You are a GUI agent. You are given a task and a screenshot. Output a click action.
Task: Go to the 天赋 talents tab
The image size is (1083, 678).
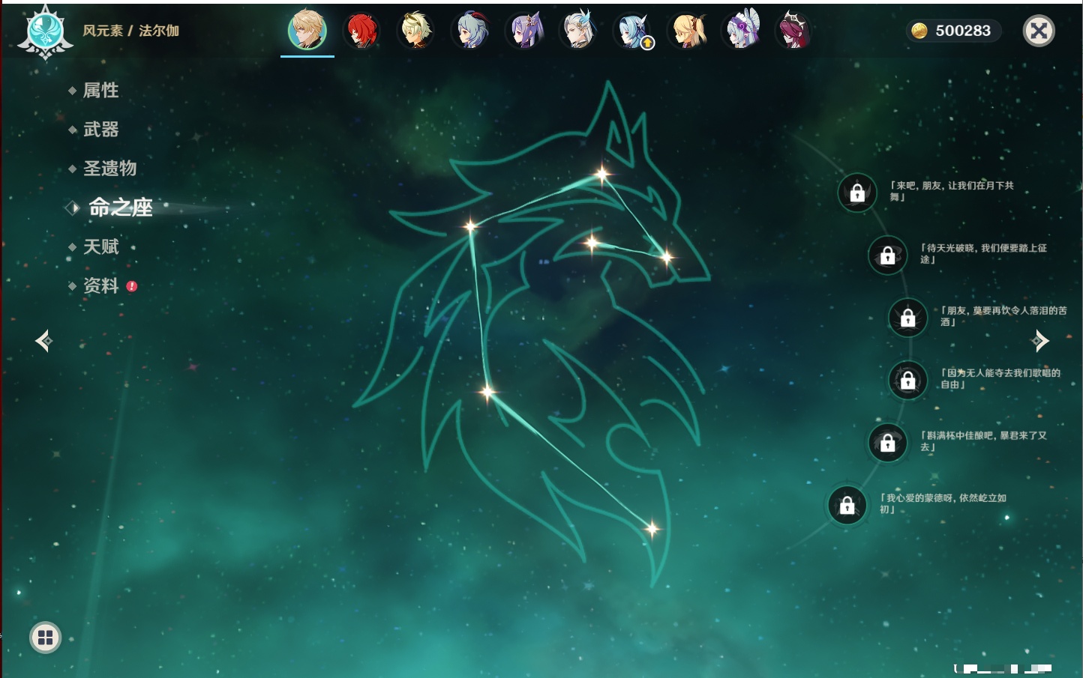coord(100,246)
